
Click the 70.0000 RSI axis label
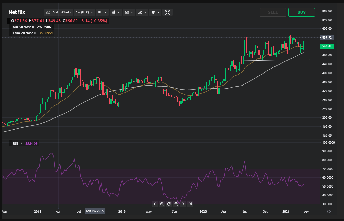point(328,169)
